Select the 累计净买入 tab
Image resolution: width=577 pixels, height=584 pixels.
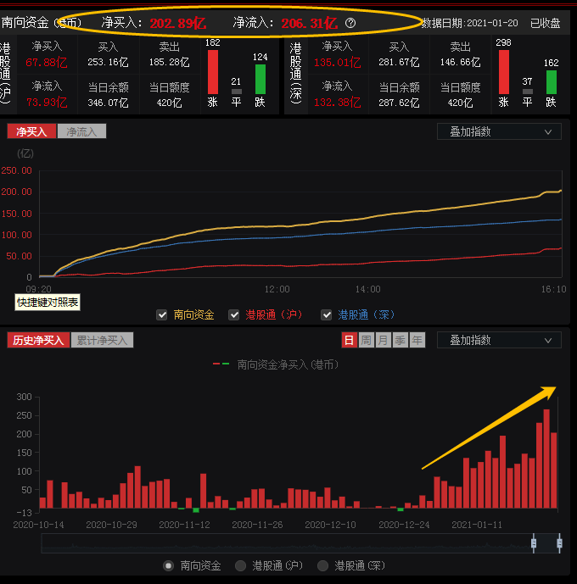tap(102, 340)
